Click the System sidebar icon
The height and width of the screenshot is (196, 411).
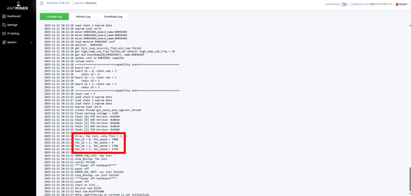pos(4,42)
